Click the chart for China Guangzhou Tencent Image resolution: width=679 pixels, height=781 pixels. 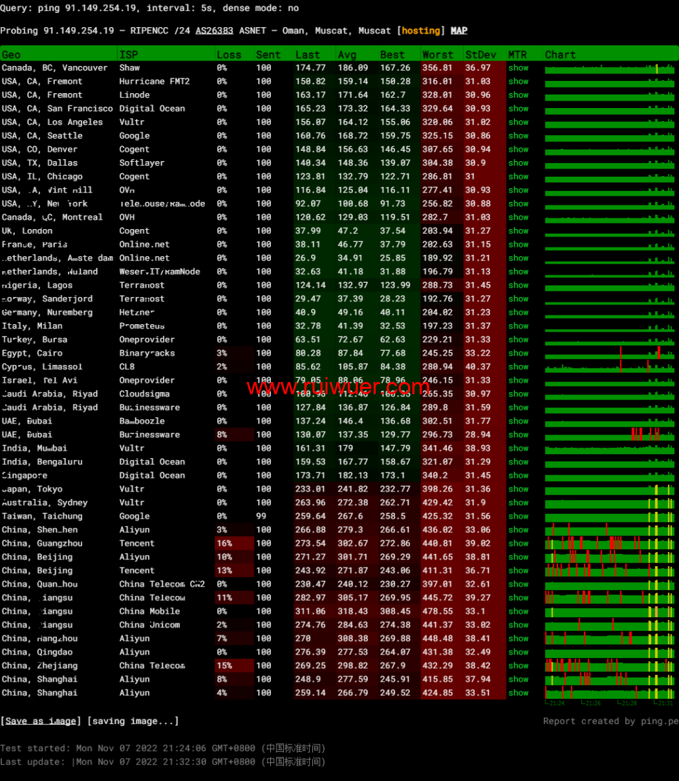[609, 544]
